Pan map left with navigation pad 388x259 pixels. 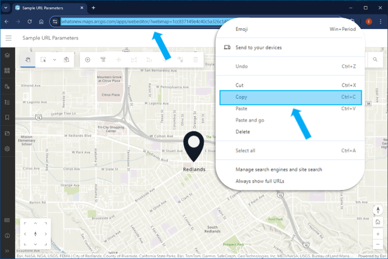tap(25, 234)
